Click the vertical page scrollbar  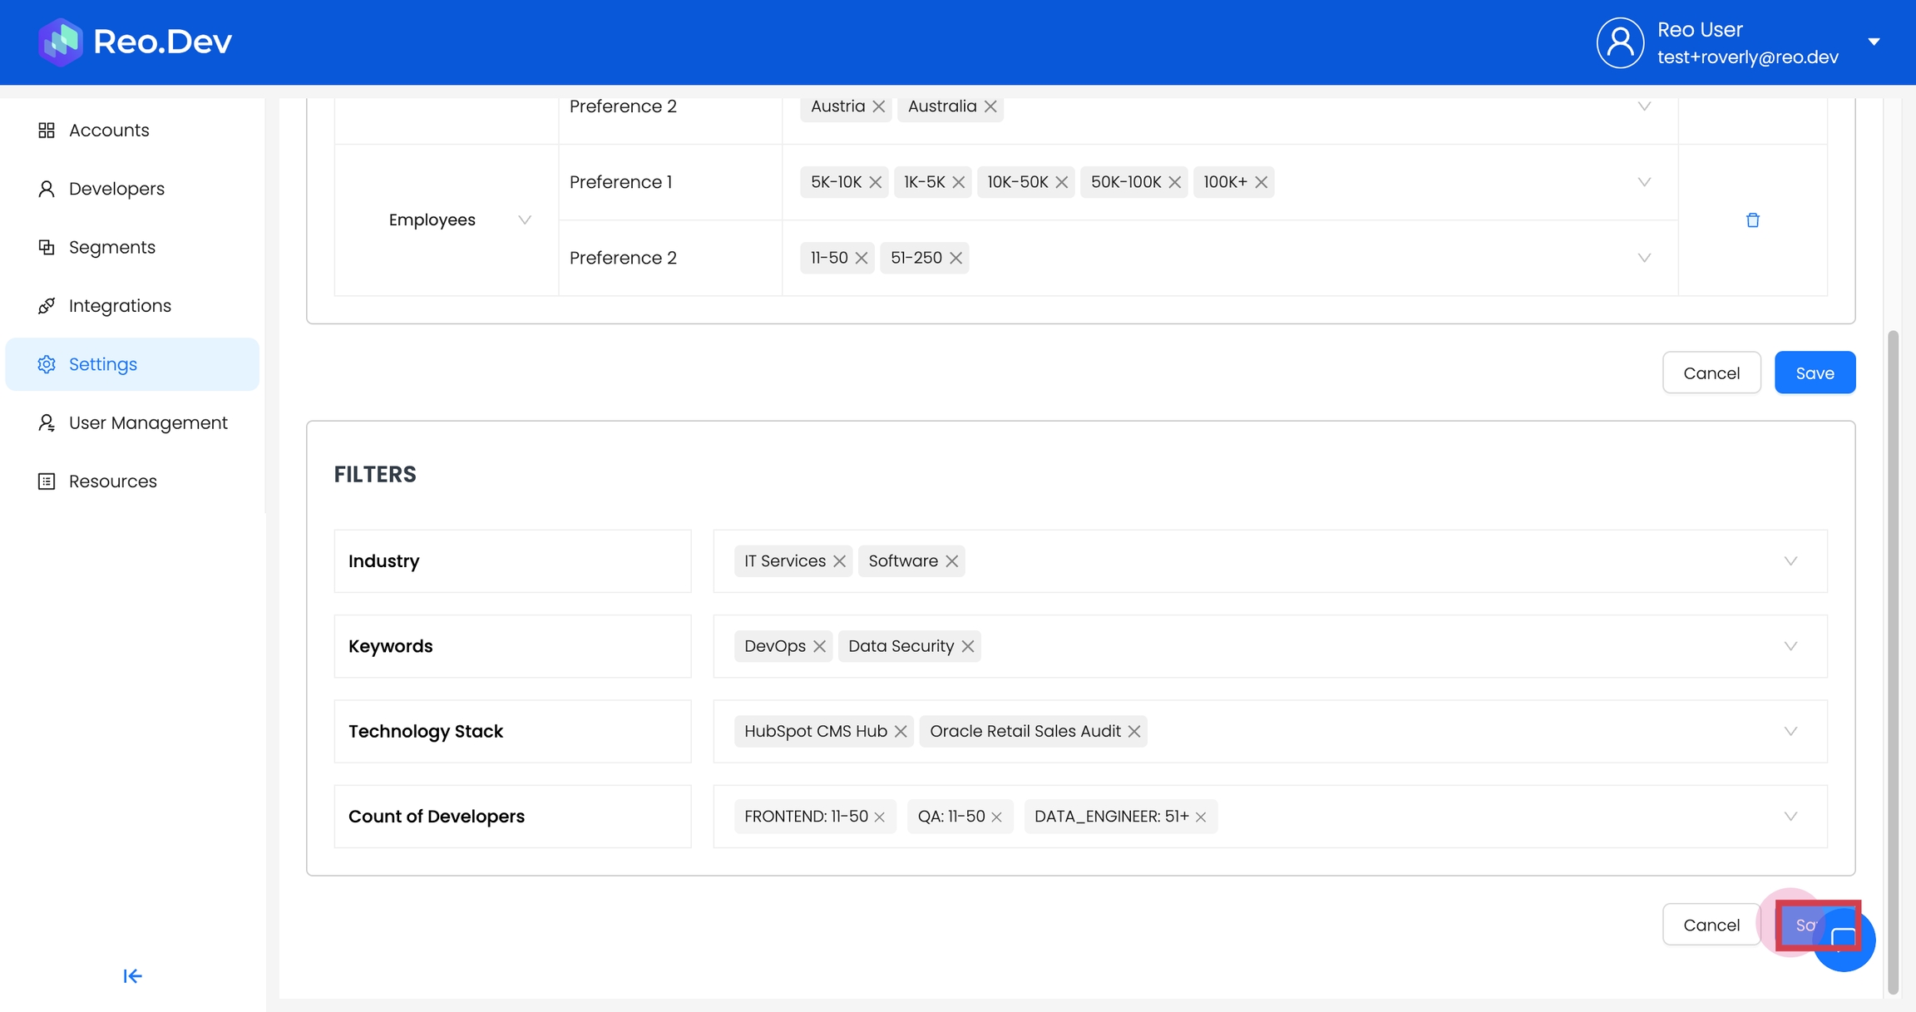tap(1893, 661)
